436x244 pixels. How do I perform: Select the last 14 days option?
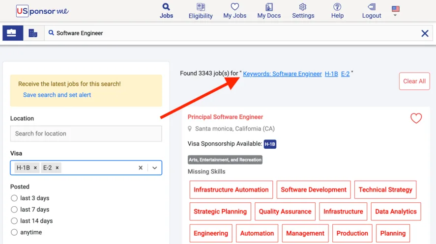pos(14,221)
